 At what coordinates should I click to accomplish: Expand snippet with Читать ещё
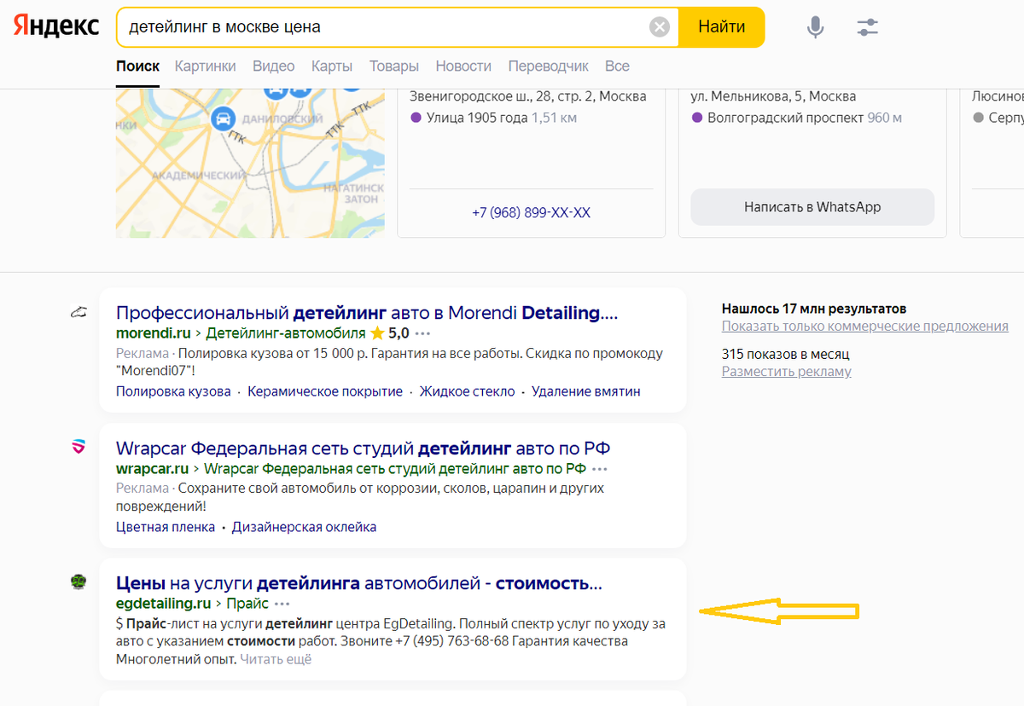276,659
